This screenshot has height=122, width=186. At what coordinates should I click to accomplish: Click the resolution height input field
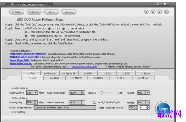[143, 107]
